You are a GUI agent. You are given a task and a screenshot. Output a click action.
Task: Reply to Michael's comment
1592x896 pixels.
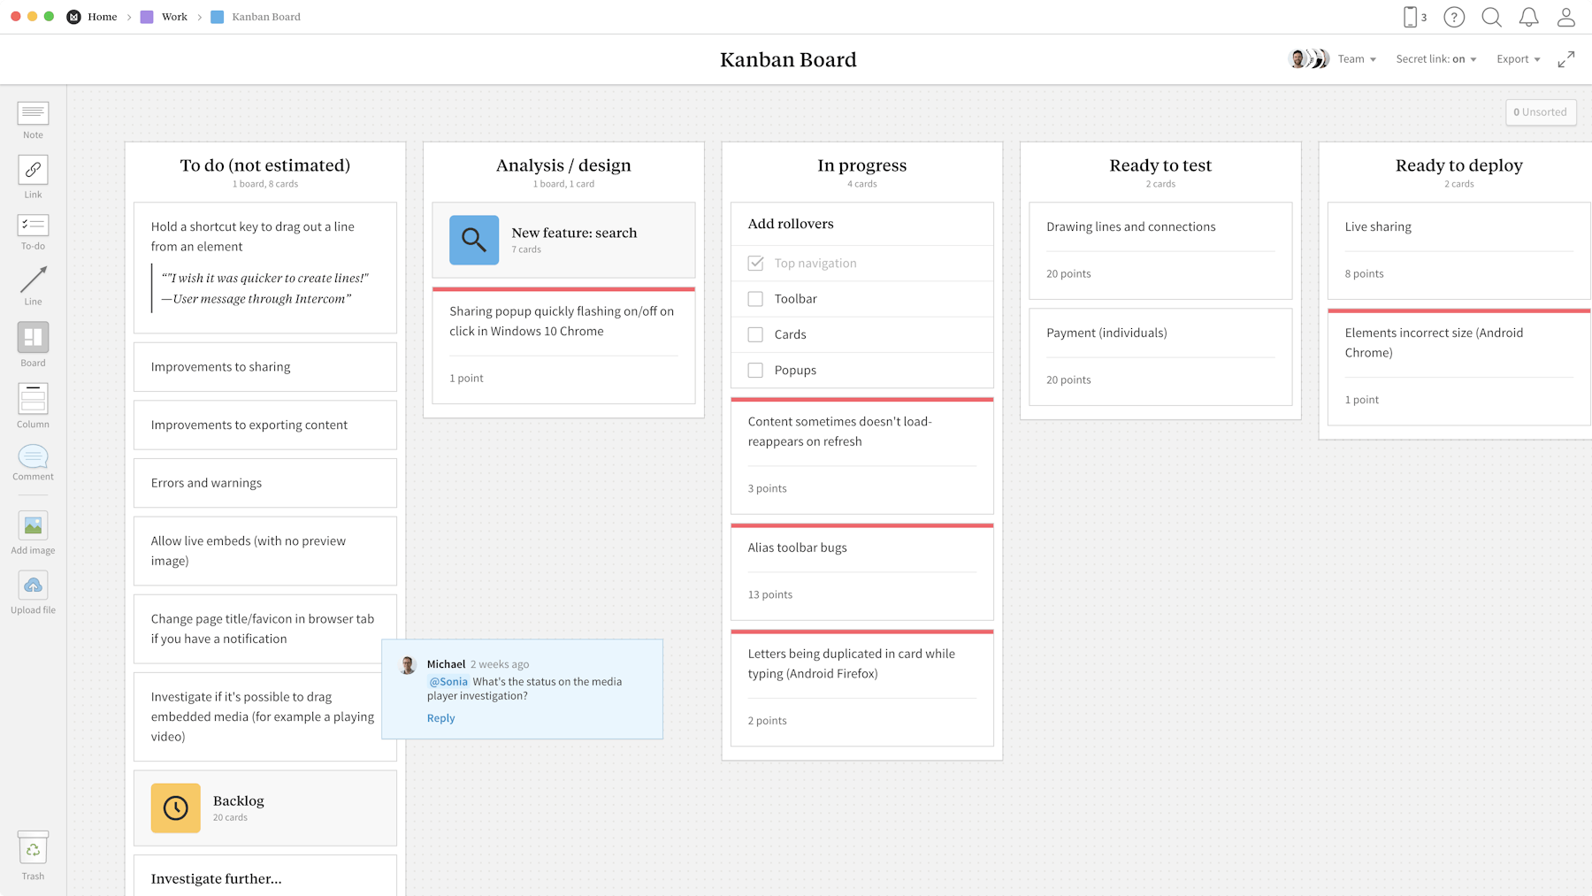coord(440,717)
